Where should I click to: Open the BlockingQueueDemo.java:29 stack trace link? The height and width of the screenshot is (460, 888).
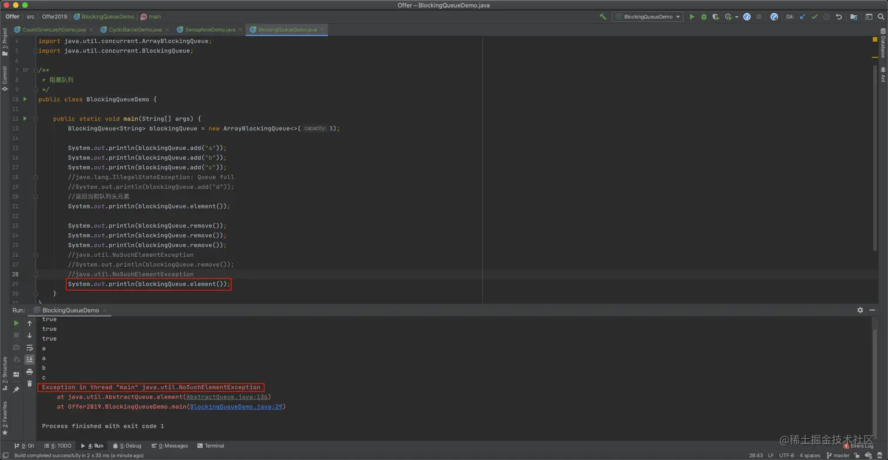click(x=236, y=407)
